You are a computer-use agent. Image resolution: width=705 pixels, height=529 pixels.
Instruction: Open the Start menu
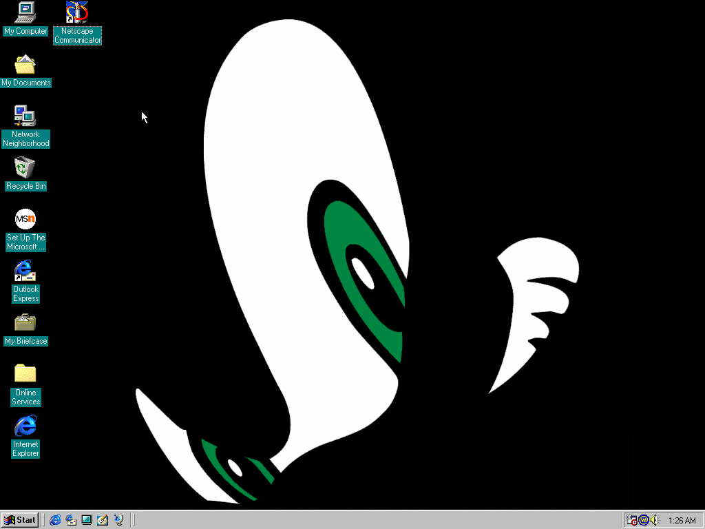pyautogui.click(x=20, y=520)
